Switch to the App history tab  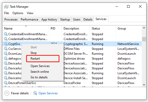pos(49,20)
